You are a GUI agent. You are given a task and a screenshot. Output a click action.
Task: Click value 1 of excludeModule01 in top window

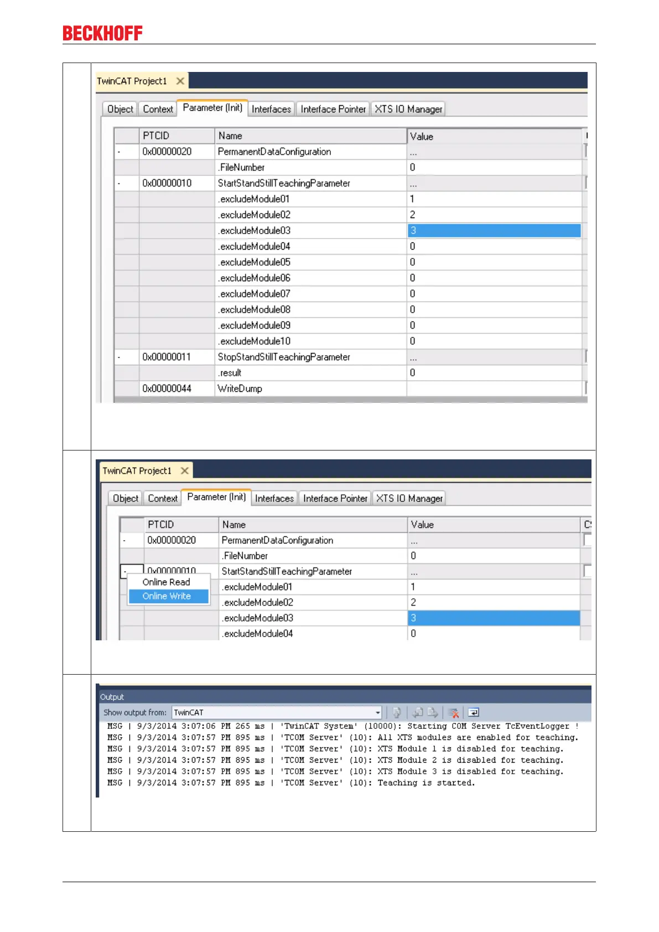(x=494, y=199)
